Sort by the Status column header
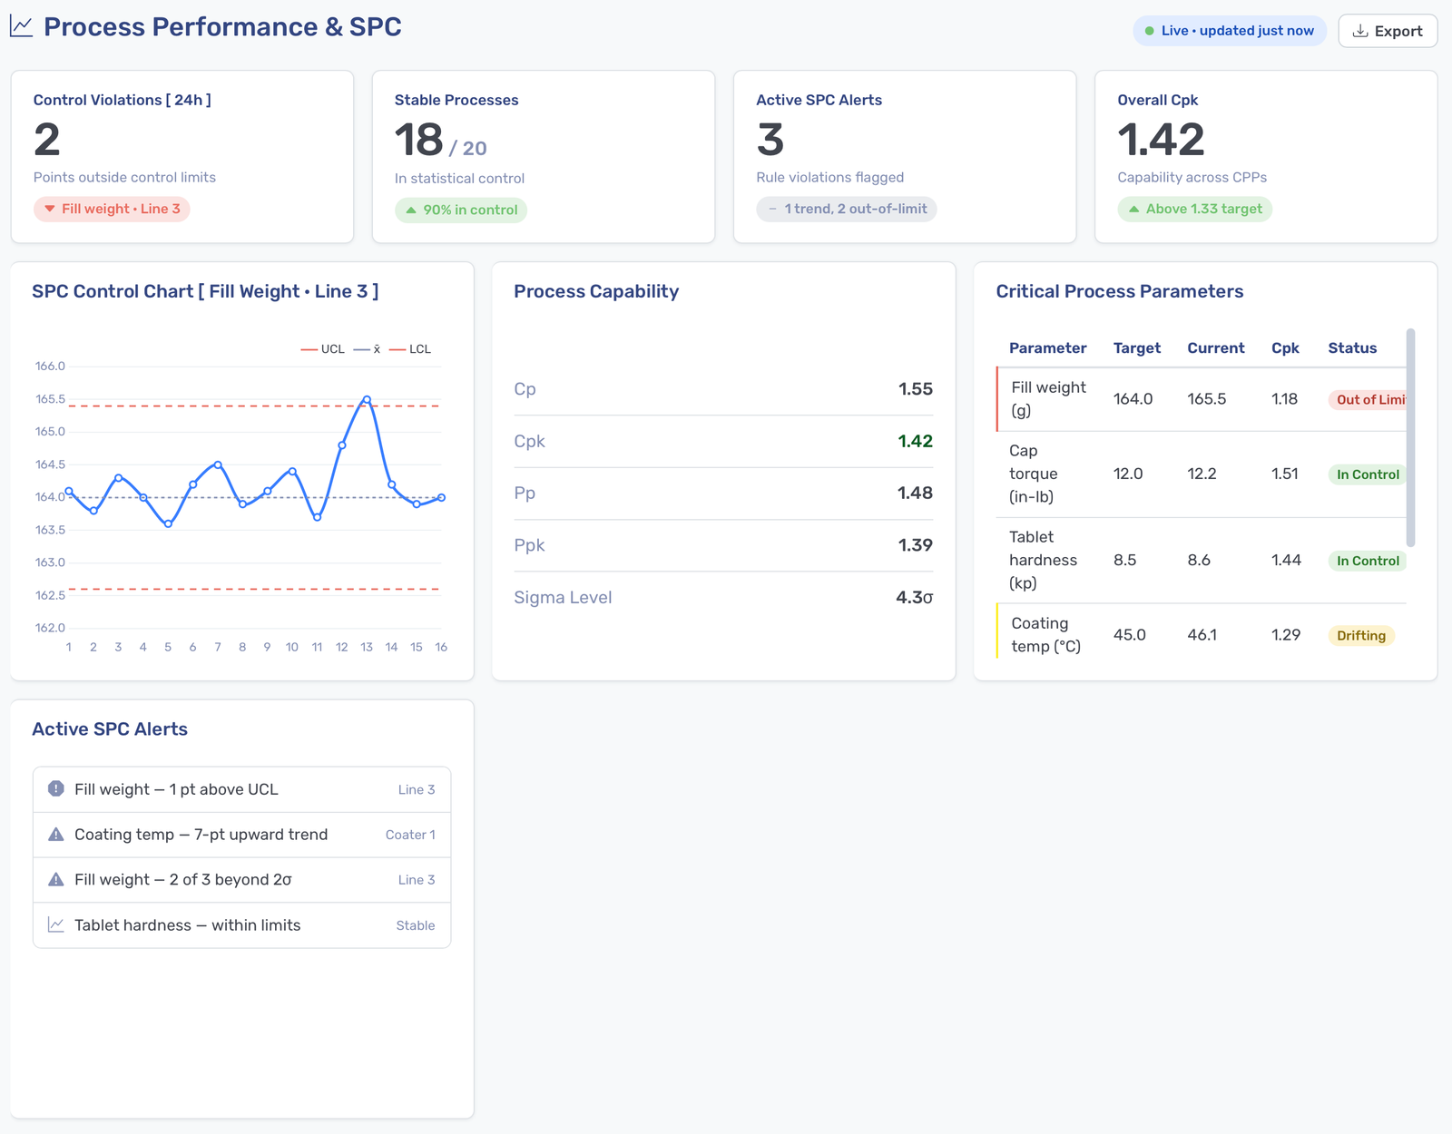Screen dimensions: 1452x1134 coord(1352,348)
